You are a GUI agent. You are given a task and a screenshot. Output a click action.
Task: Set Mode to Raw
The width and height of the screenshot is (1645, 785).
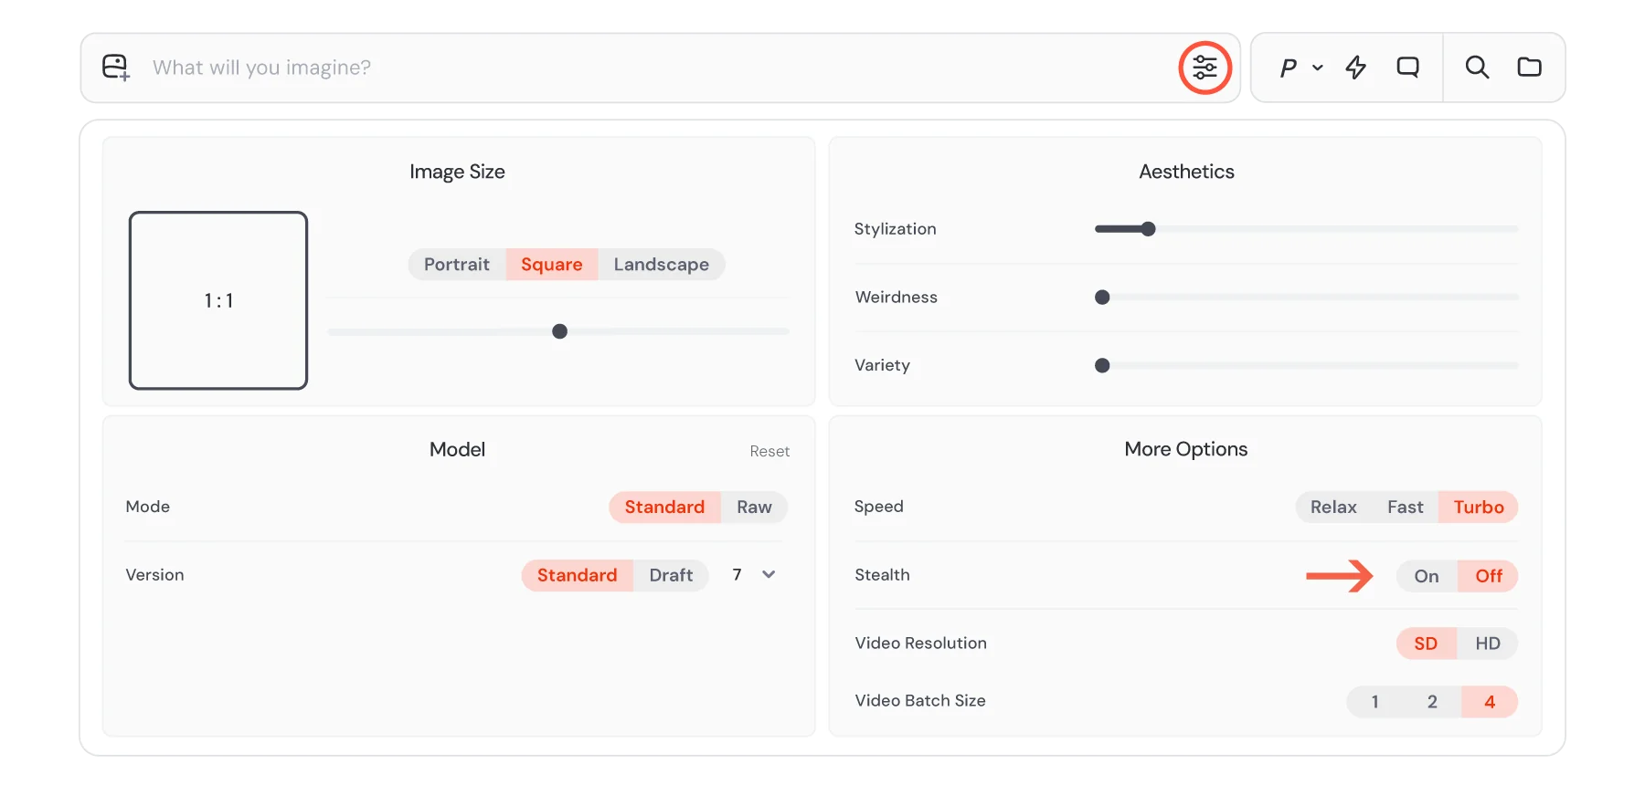click(755, 508)
